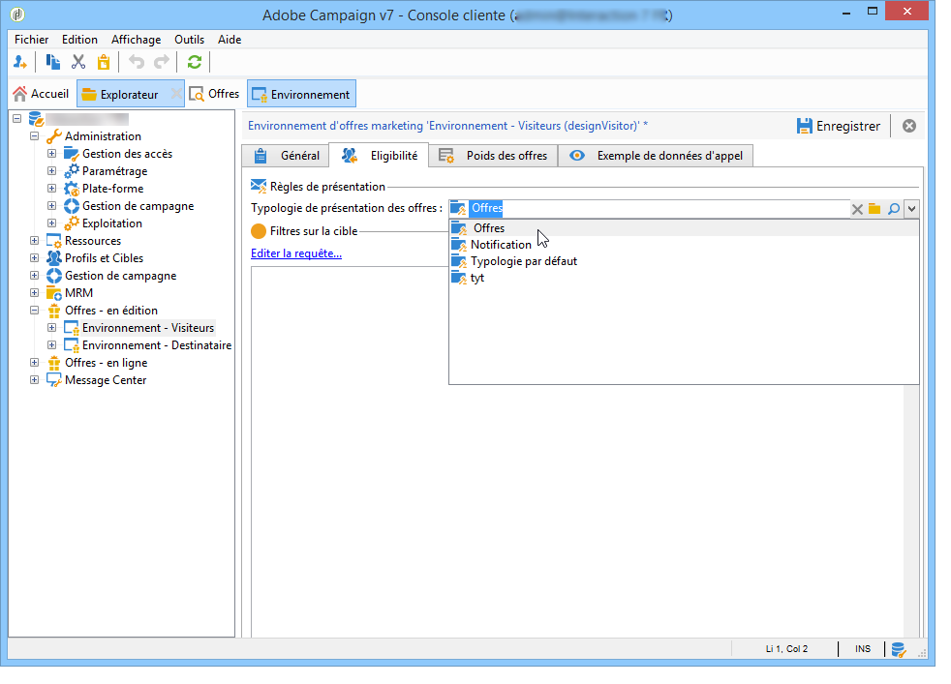This screenshot has height=684, width=951.
Task: Go to the Accueil tab
Action: [x=42, y=94]
